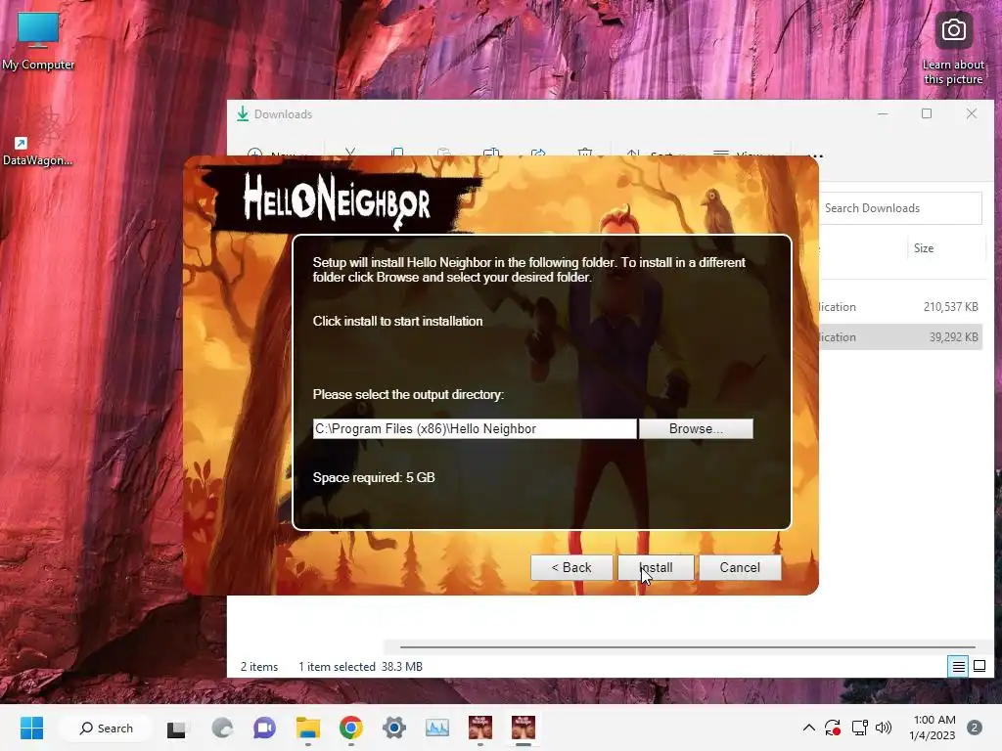Click the Downloads title bar download icon

coord(243,114)
